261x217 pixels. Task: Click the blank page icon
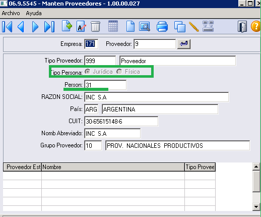point(130,26)
